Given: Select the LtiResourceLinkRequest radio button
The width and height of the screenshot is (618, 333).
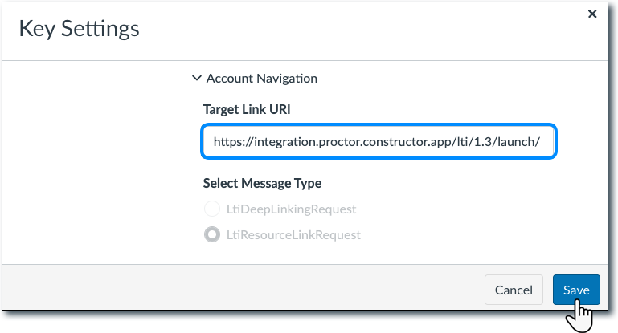Looking at the screenshot, I should [x=211, y=235].
